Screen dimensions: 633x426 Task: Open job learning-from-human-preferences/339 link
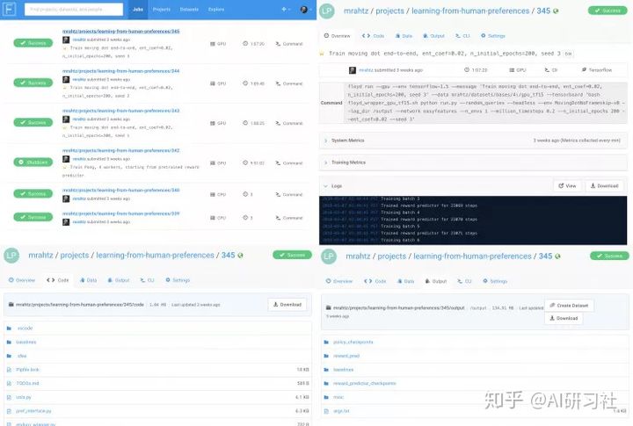click(x=121, y=213)
